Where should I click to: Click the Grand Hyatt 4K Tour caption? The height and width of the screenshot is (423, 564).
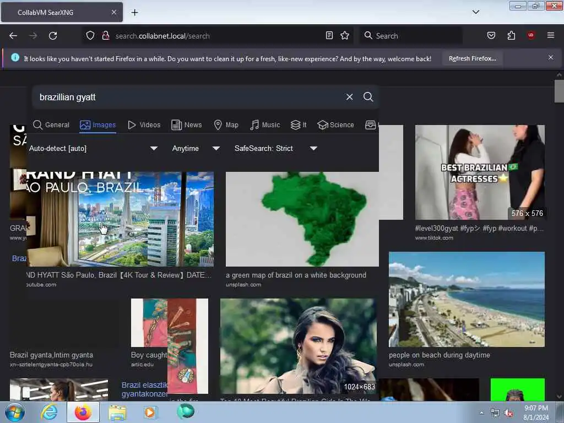tap(119, 275)
